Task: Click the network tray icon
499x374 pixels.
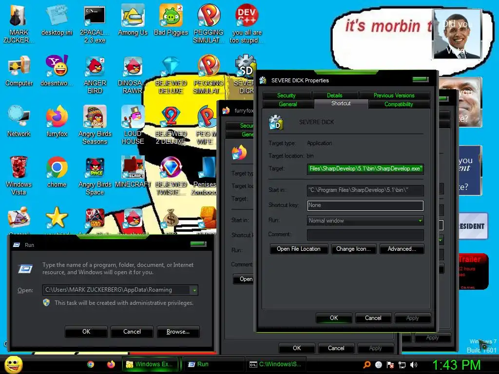Action: pyautogui.click(x=402, y=365)
